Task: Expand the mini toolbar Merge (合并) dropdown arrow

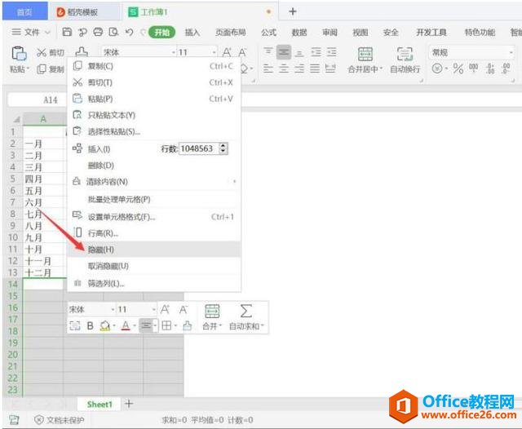Action: (x=220, y=325)
